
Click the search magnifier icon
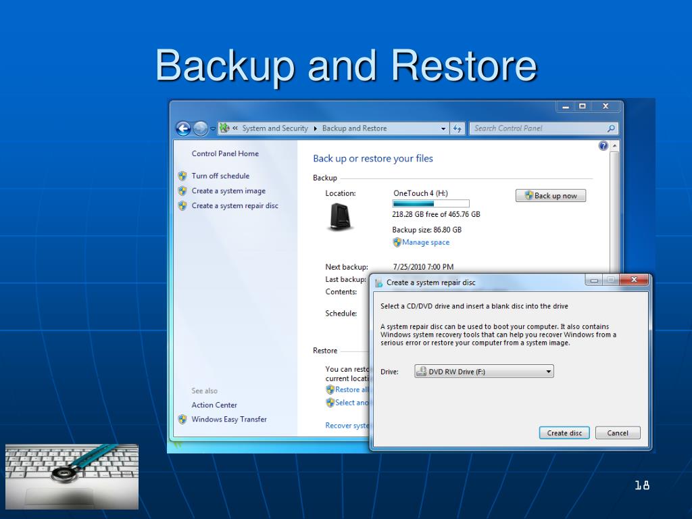[611, 128]
